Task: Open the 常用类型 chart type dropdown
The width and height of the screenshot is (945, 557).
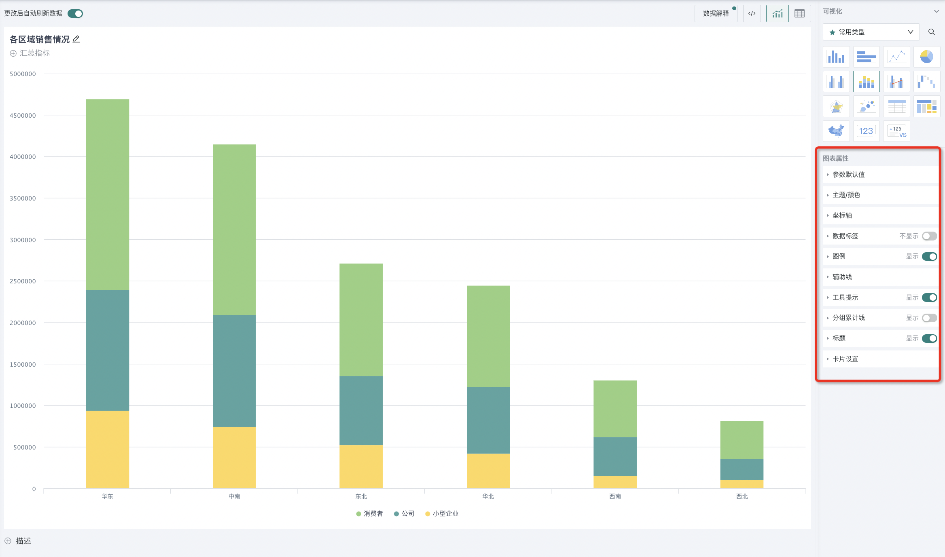Action: point(871,32)
